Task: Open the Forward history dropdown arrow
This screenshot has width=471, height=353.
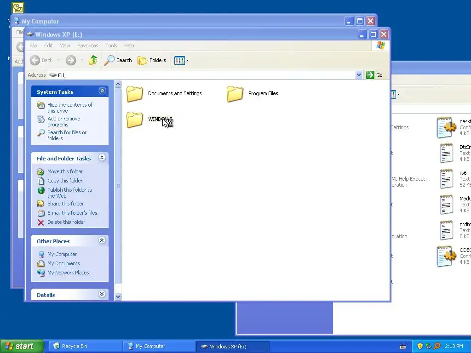Action: pyautogui.click(x=81, y=60)
